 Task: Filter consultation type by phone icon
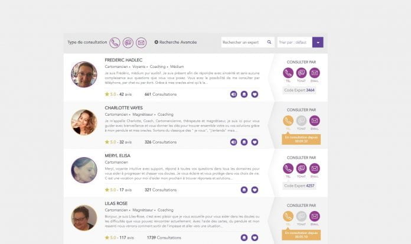[115, 43]
